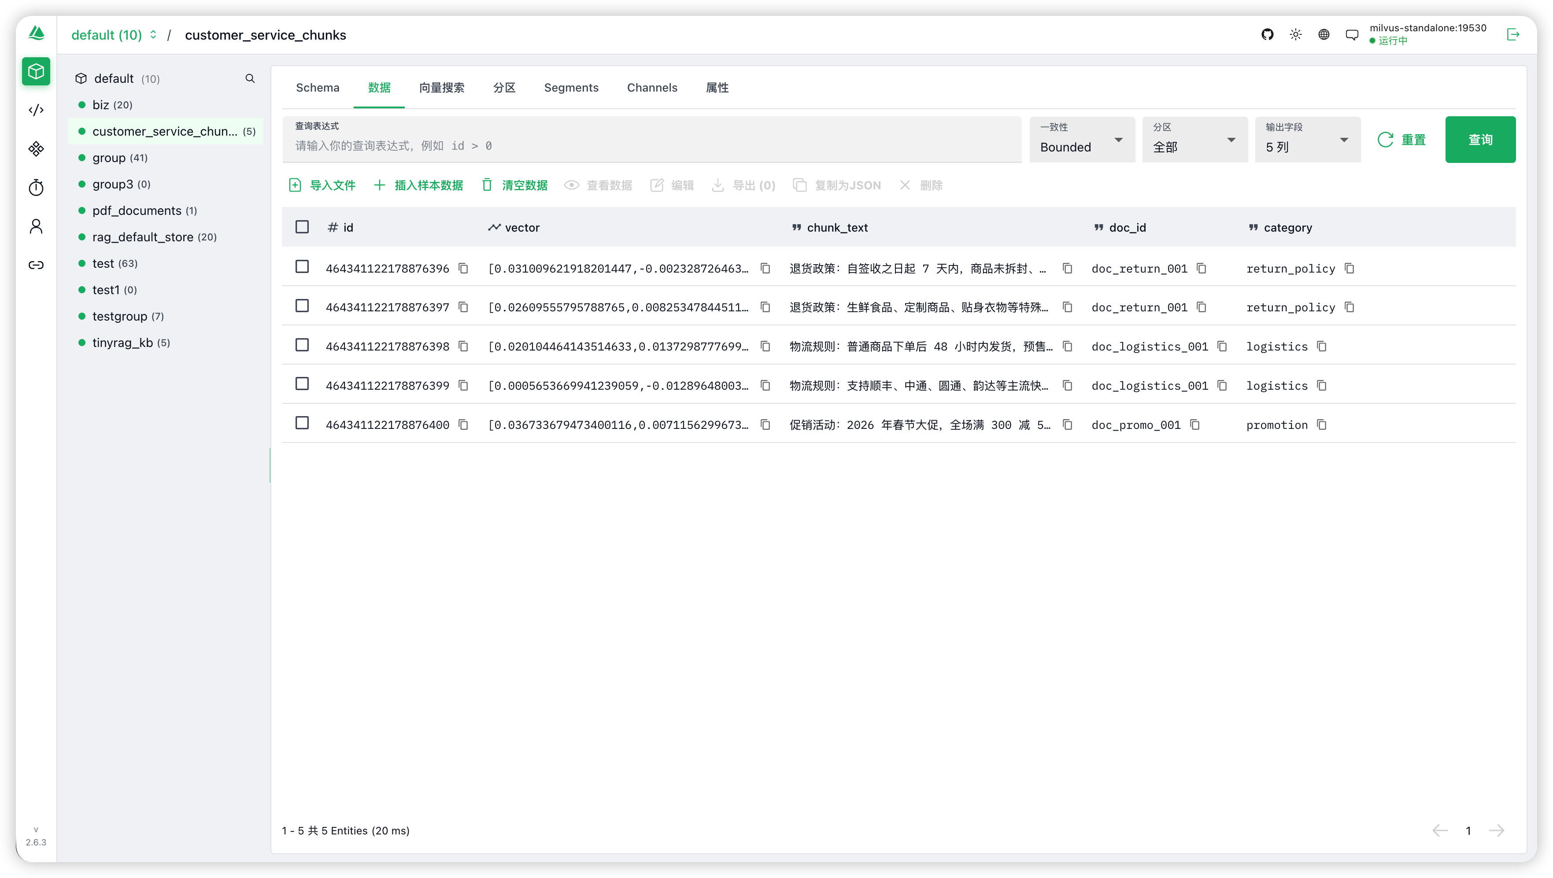The image size is (1553, 878).
Task: Search collections with the magnifier icon
Action: point(250,78)
